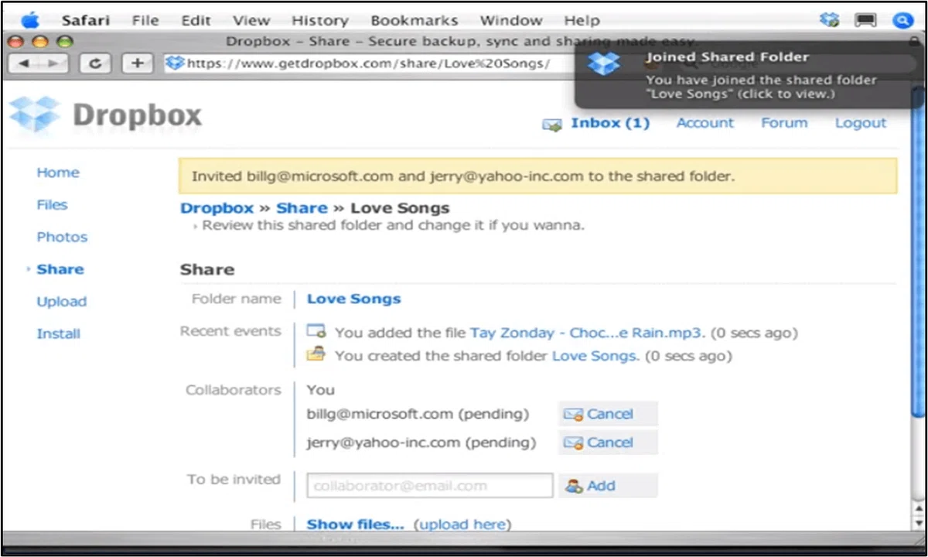
Task: Click the 'Review this shared folder' text
Action: click(394, 226)
